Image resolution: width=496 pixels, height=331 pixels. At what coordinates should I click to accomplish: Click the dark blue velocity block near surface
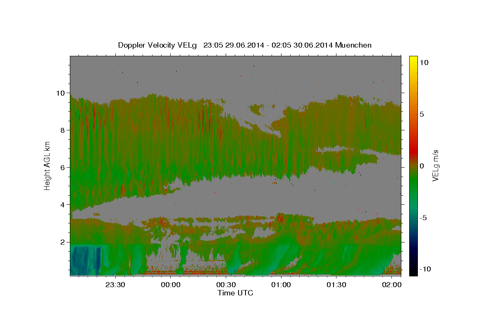pyautogui.click(x=86, y=260)
